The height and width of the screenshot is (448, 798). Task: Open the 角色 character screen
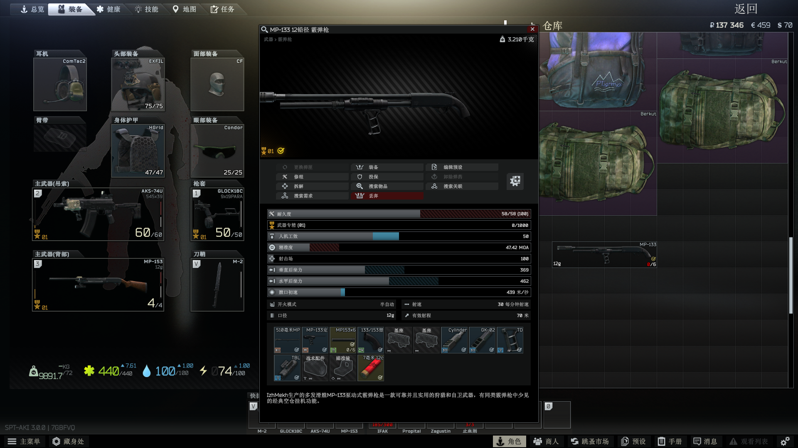(509, 441)
